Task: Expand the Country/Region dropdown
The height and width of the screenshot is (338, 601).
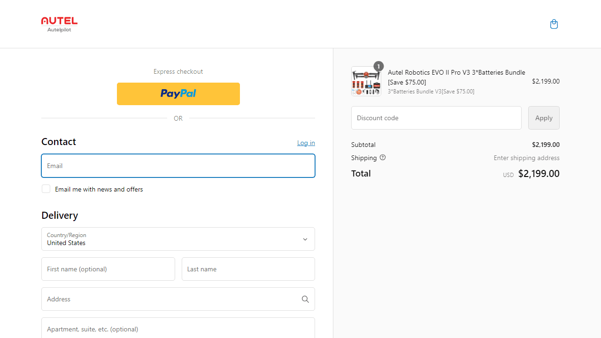Action: point(178,239)
